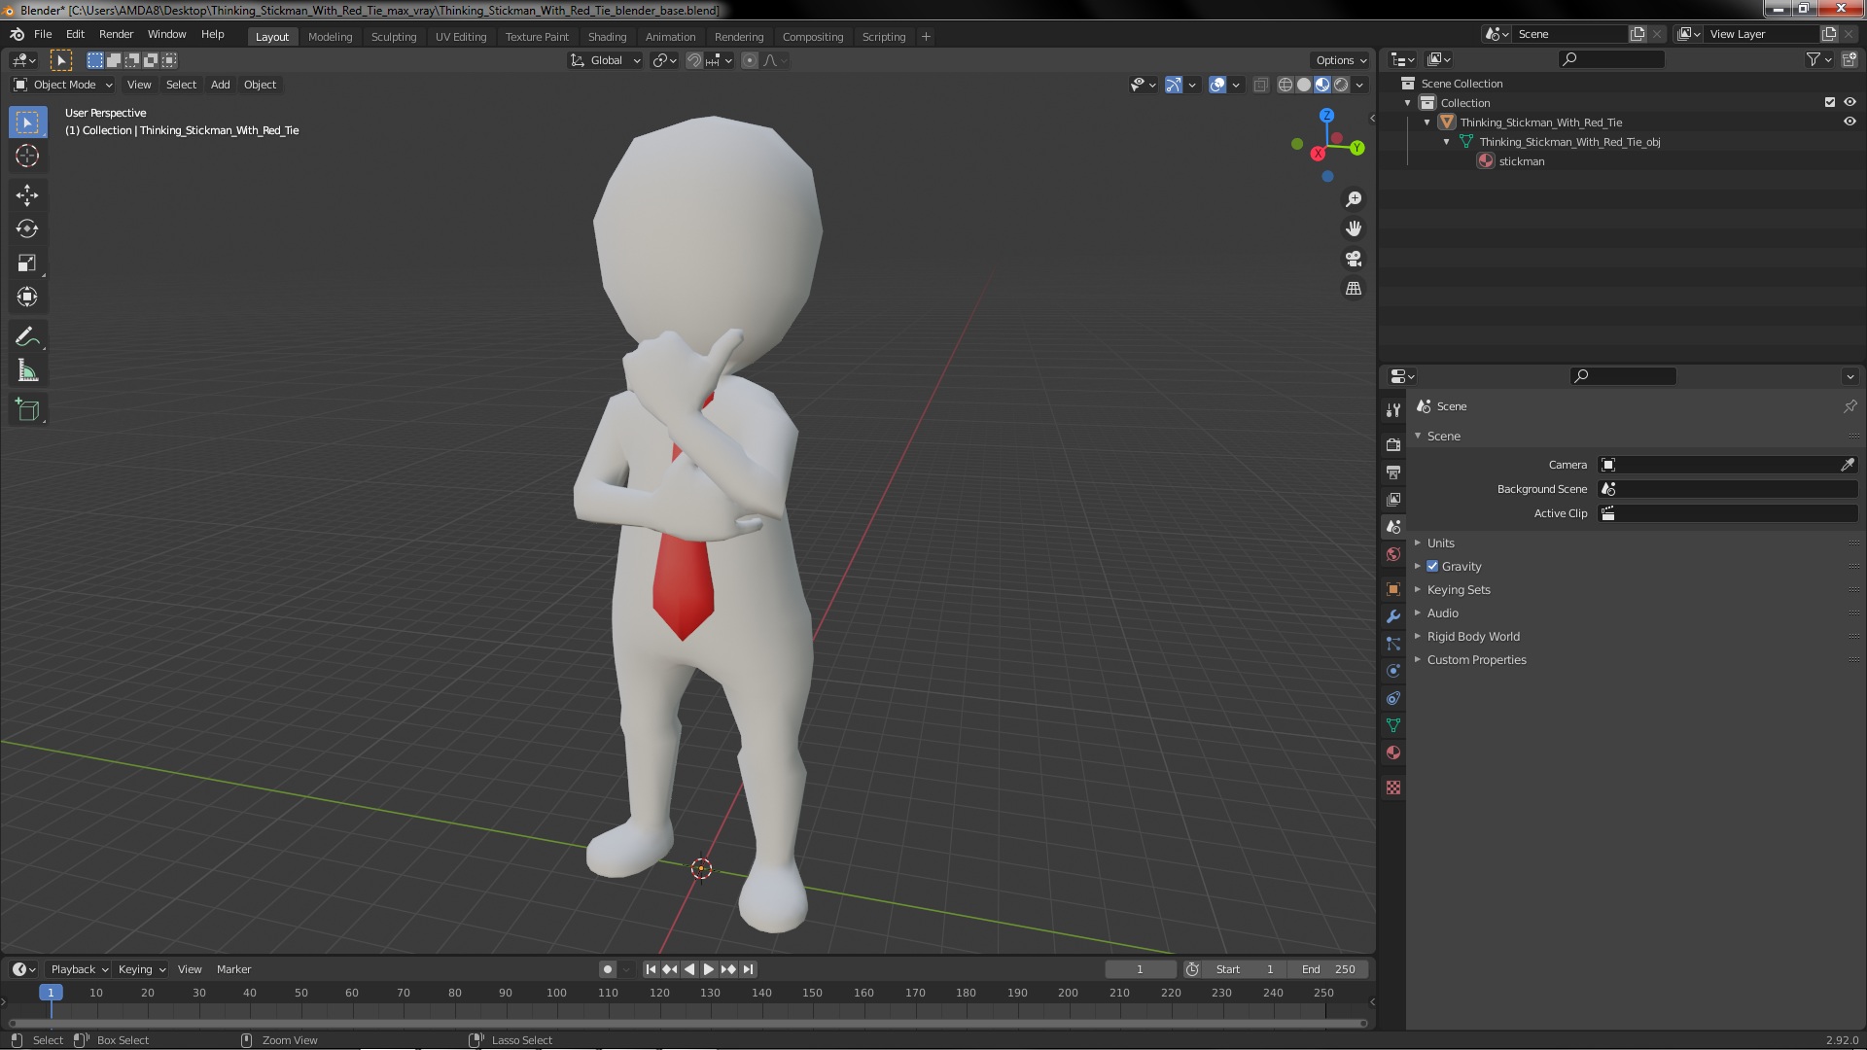Play the animation forward
This screenshot has width=1867, height=1050.
tap(709, 969)
